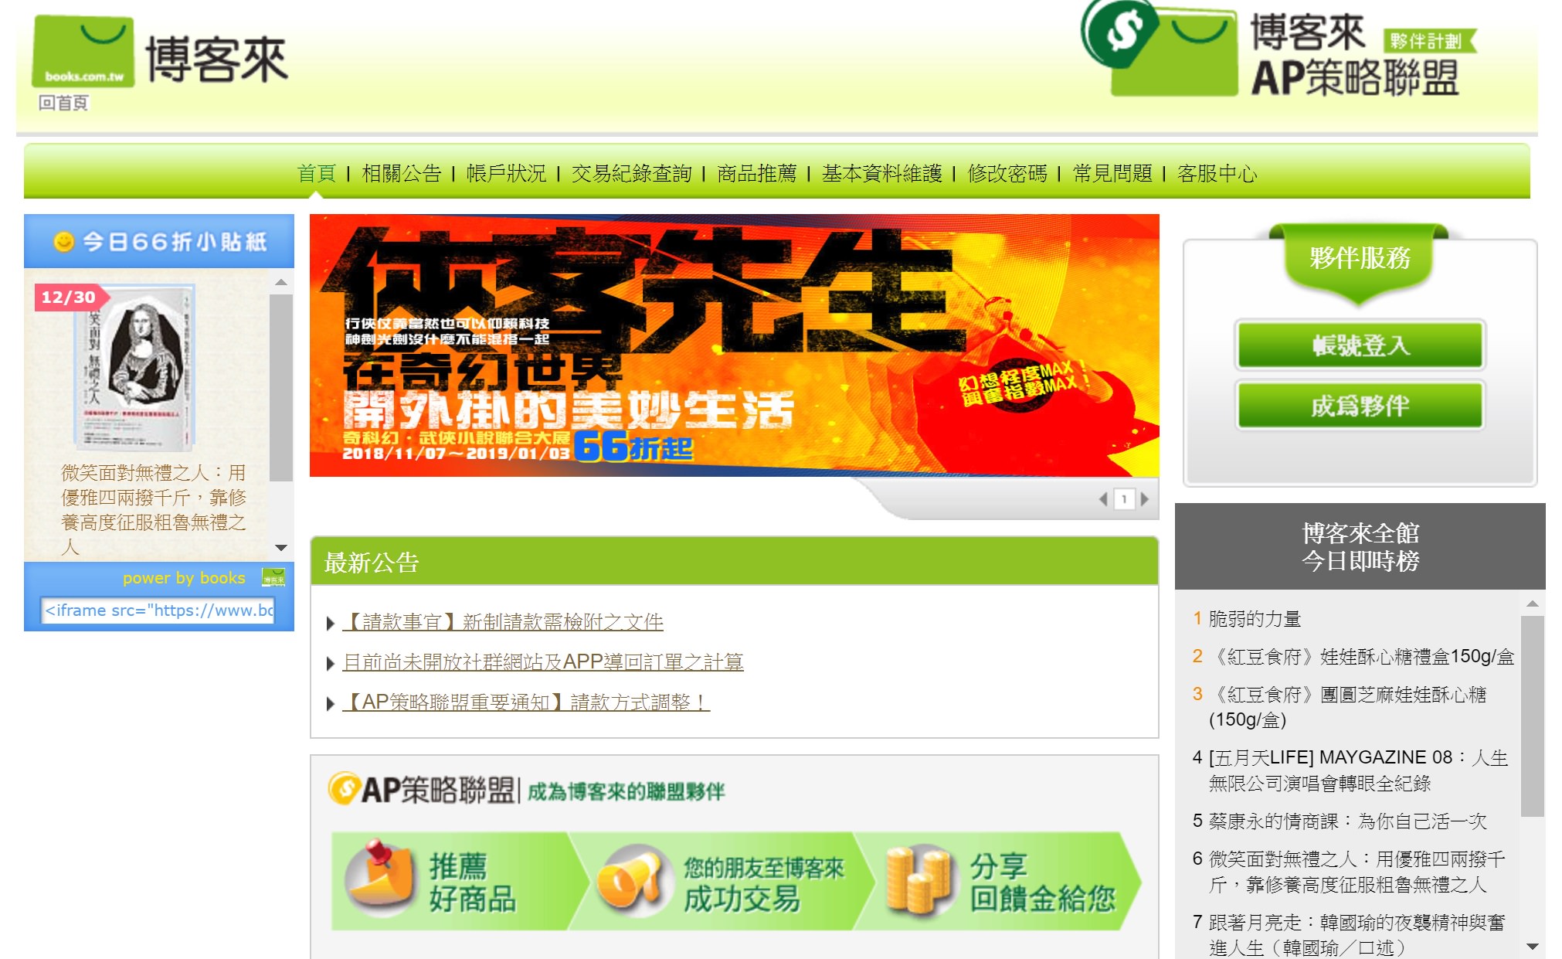Open announcement 【AP策略聯盟重要通知】請款方式調整！
This screenshot has width=1562, height=959.
[x=526, y=702]
